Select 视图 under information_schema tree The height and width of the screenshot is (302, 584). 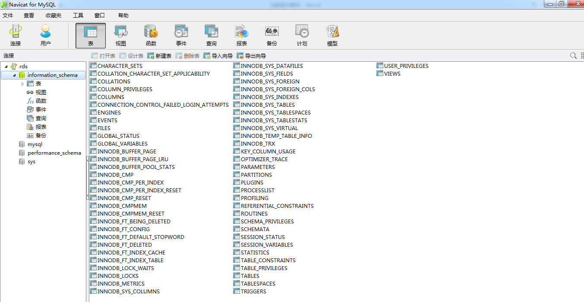41,92
